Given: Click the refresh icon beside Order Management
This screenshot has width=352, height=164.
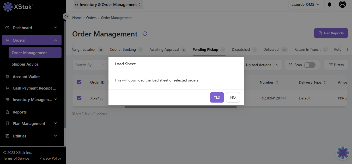Looking at the screenshot, I should (145, 34).
